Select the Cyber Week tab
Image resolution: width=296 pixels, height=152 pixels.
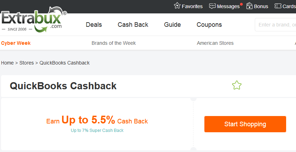click(16, 43)
